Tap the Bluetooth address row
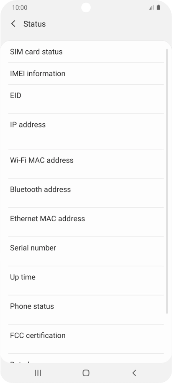Viewport: 172px width, 383px height. point(86,193)
